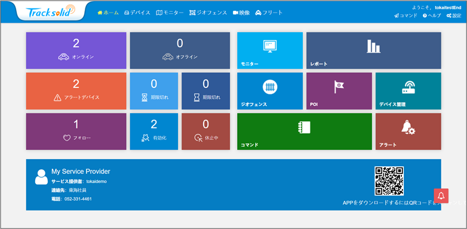Click the tokaidemo provider name
Viewport: 467px width, 229px height.
pos(97,181)
